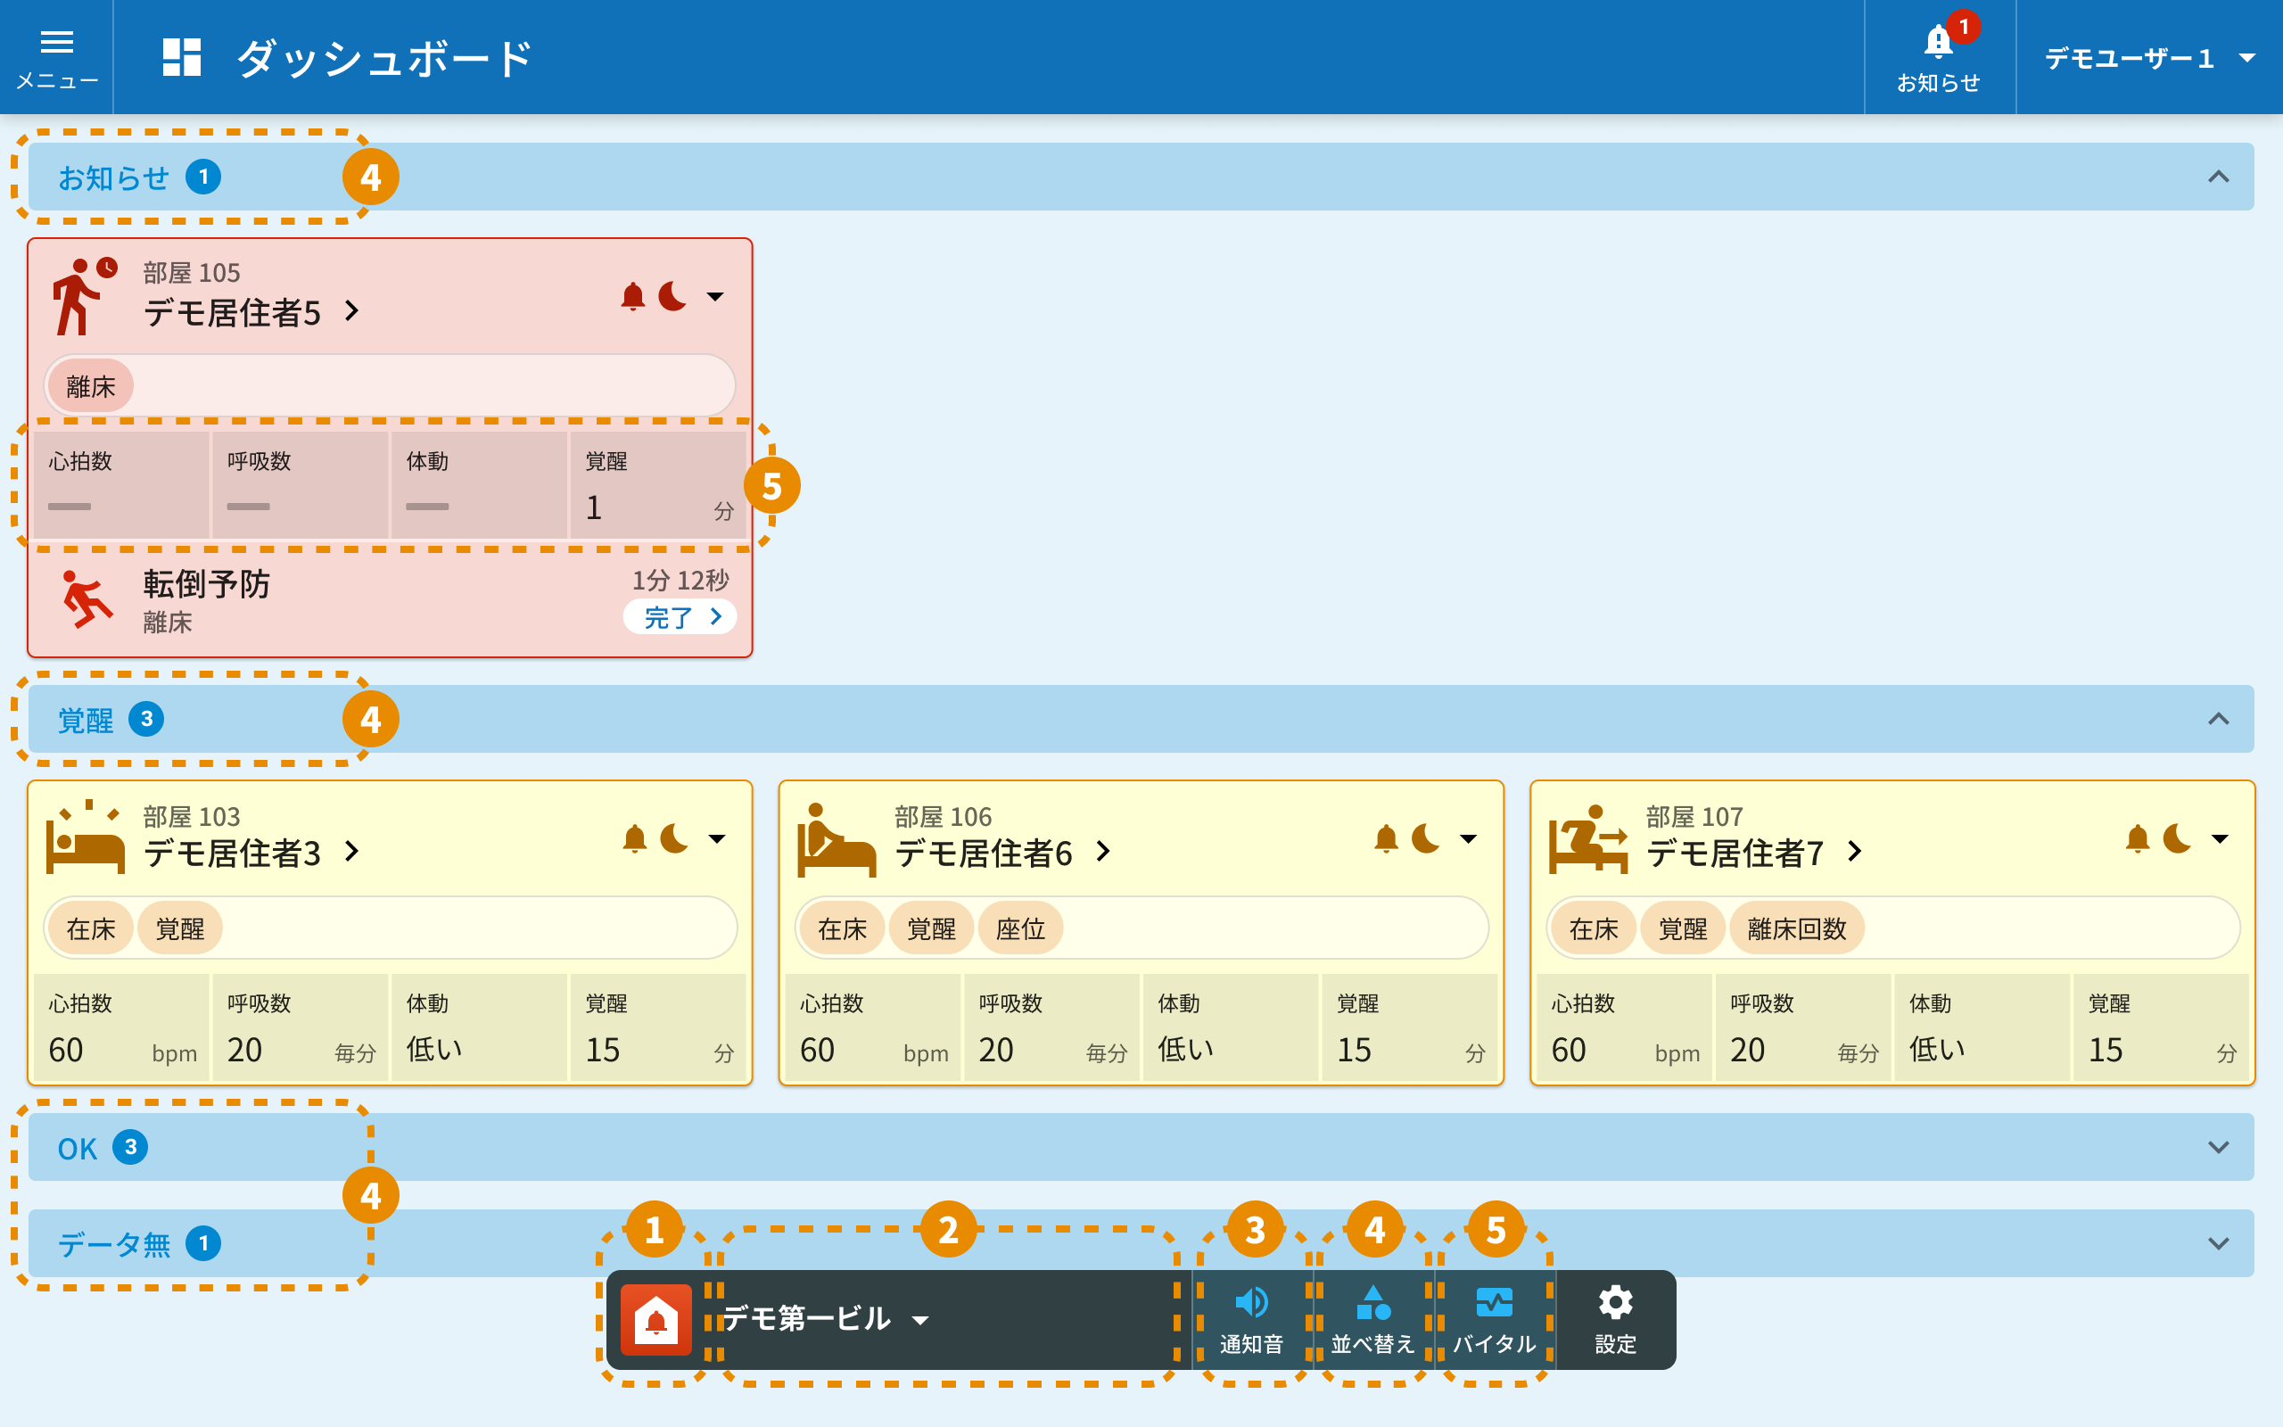
Task: Collapse the 覚醒 section header
Action: 2218,719
